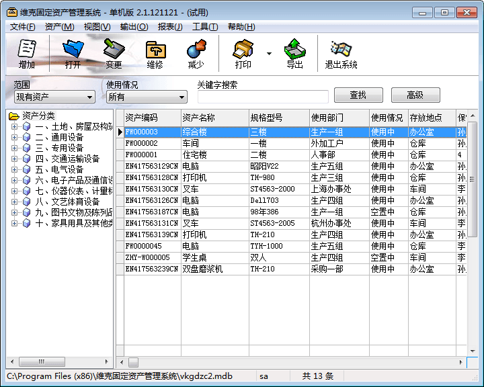This screenshot has width=484, height=387.
Task: Click the 退出系统 (Exit System) icon
Action: click(x=341, y=54)
